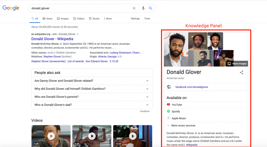
Task: Switch to the News tab
Action: pos(48,19)
